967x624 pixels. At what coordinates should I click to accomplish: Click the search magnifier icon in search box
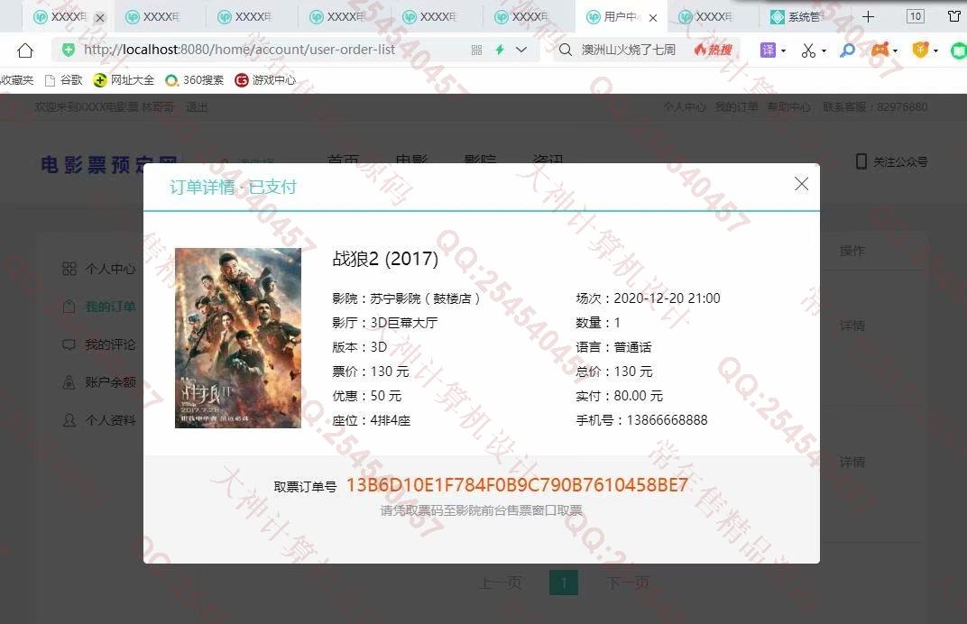tap(566, 50)
